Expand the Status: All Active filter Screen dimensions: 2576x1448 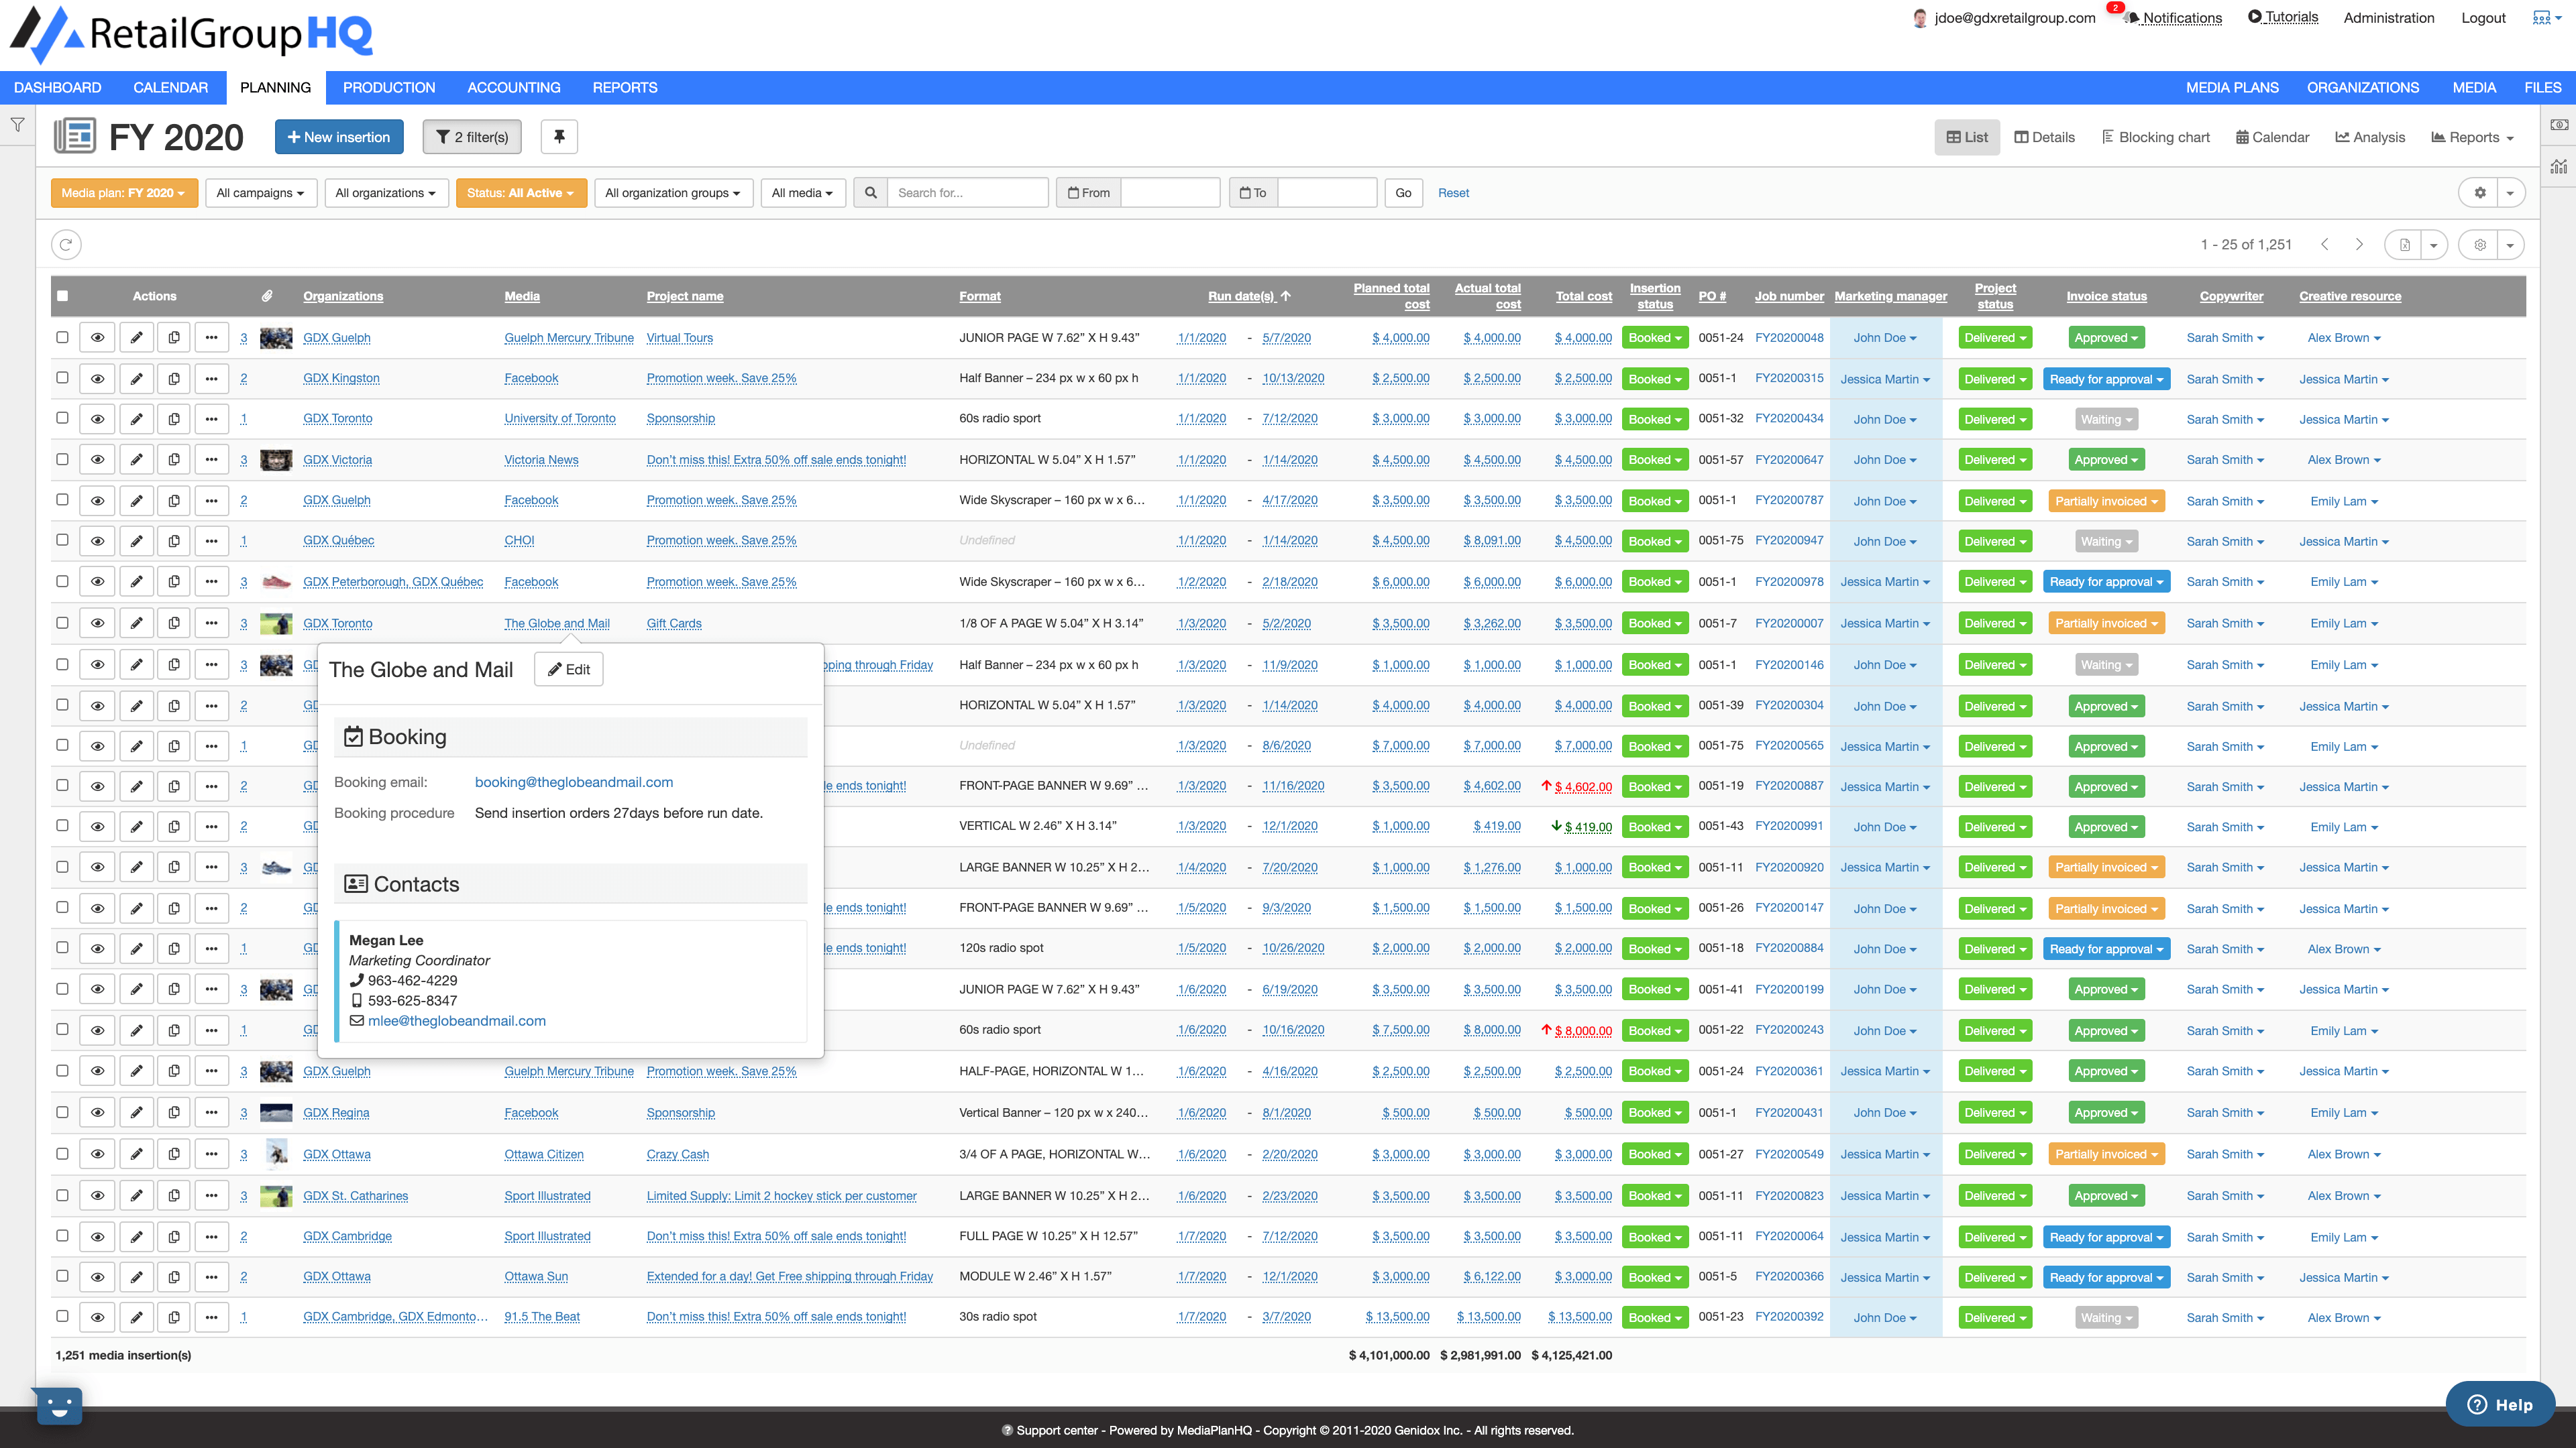[x=521, y=192]
